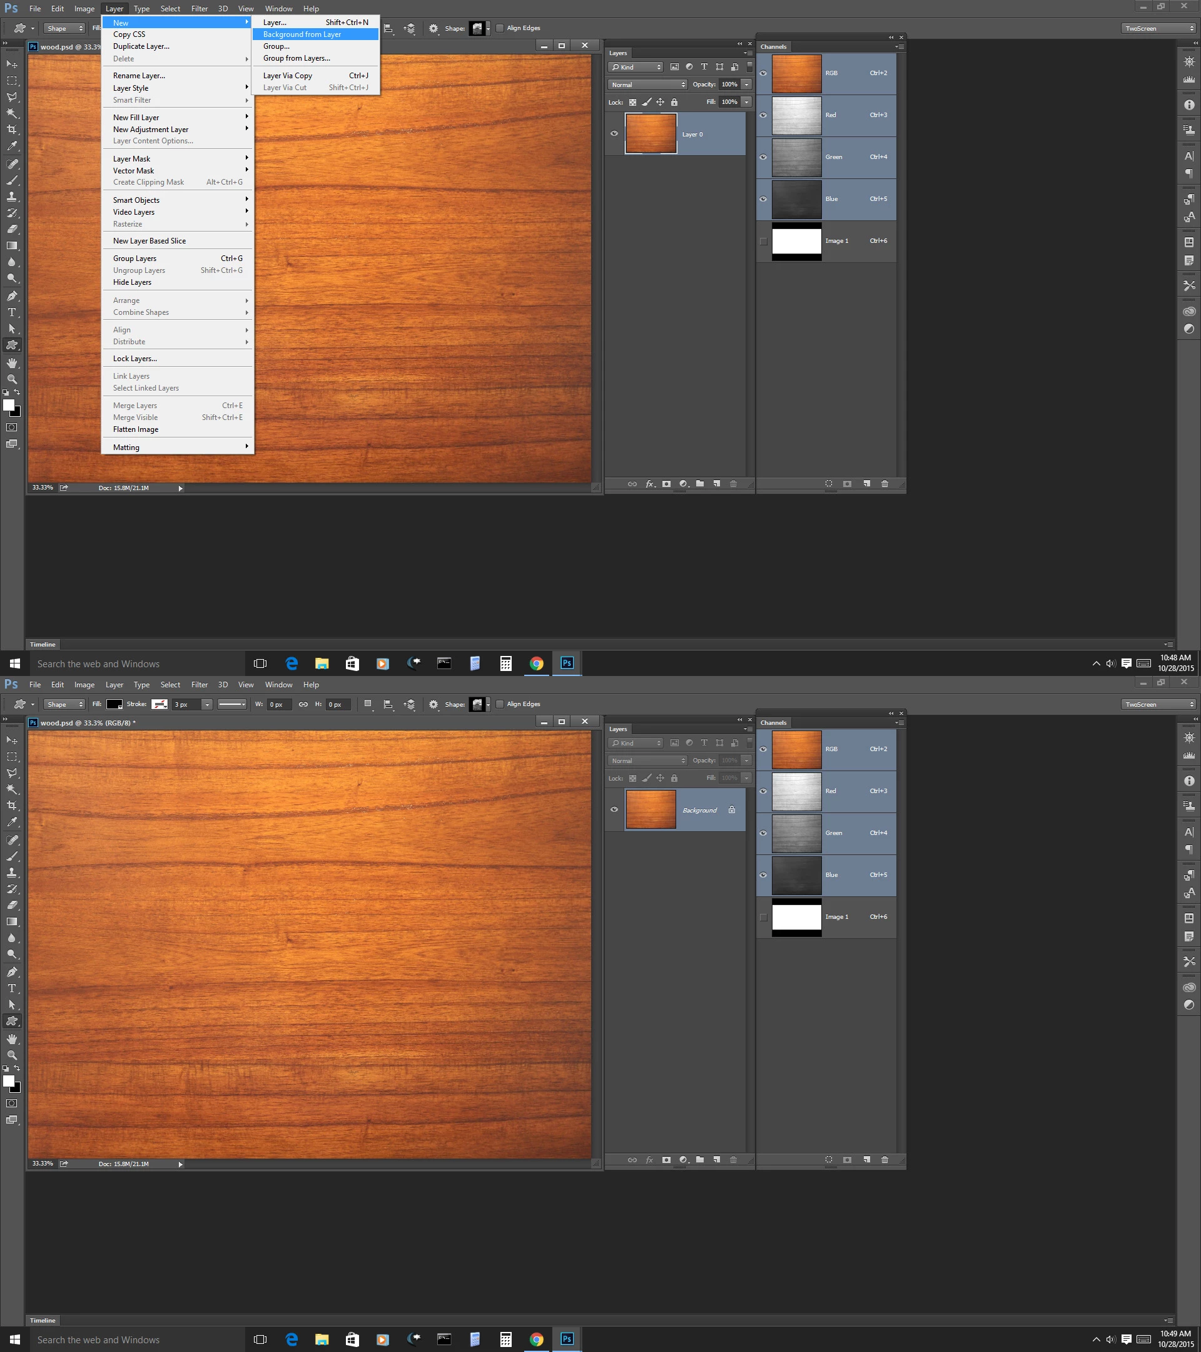Screen dimensions: 1201x1352
Task: Hide Layer 0 using its eye icon
Action: point(614,133)
